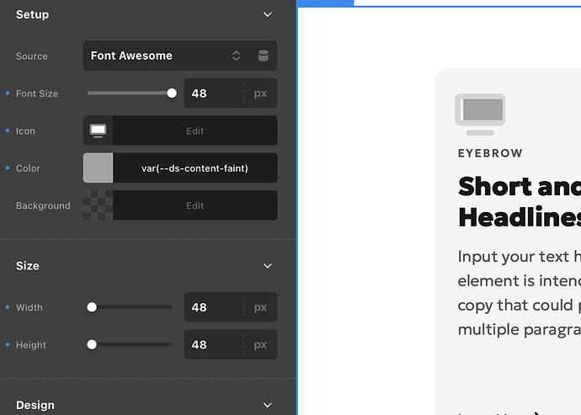
Task: Open the gray Color swatch
Action: (99, 168)
